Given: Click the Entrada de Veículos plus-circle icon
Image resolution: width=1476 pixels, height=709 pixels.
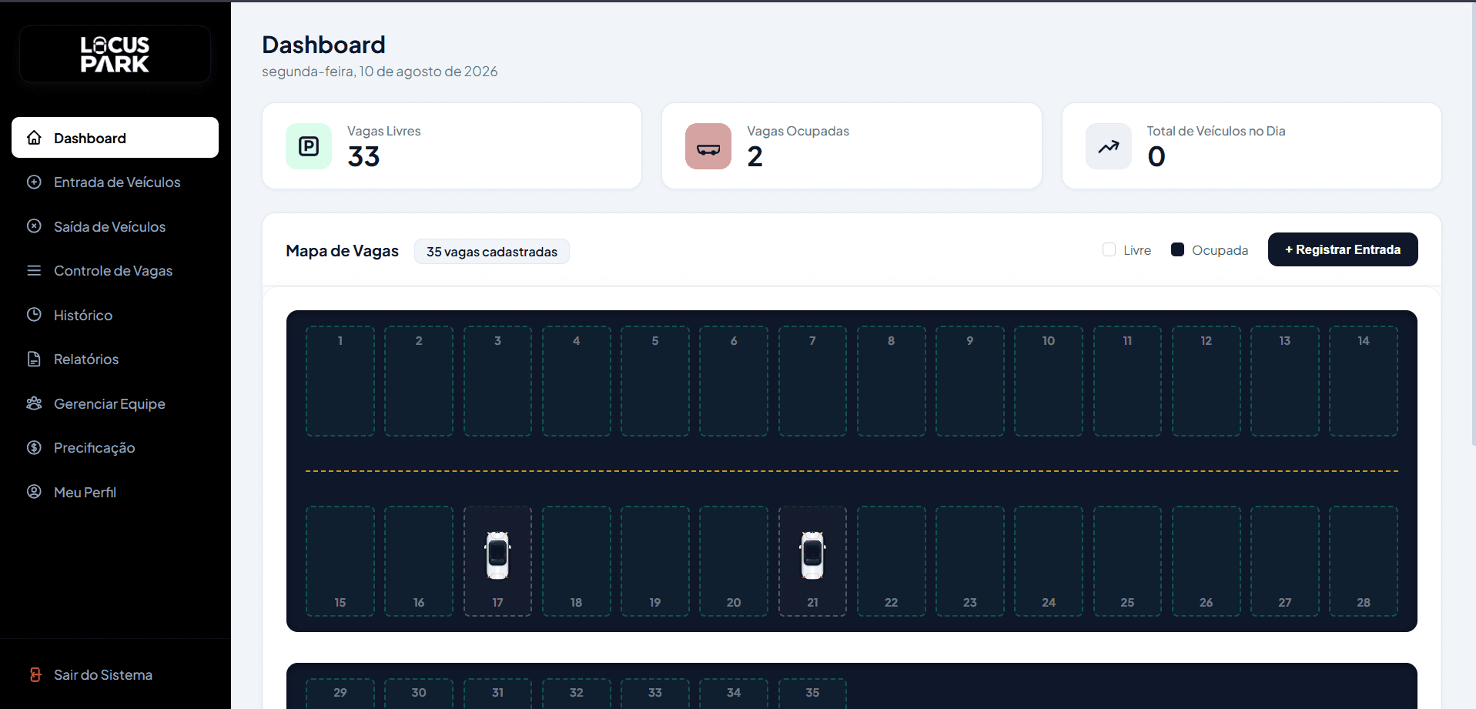Looking at the screenshot, I should [34, 182].
